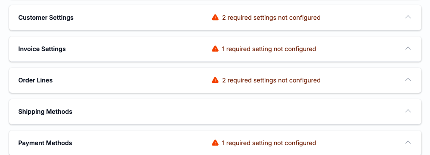The width and height of the screenshot is (430, 155).
Task: Toggle the Order Lines section chevron
Action: 408,79
